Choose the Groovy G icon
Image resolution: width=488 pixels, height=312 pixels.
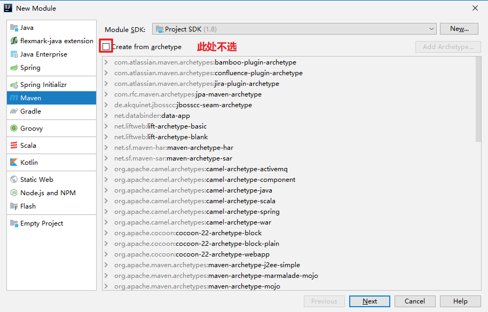[14, 128]
